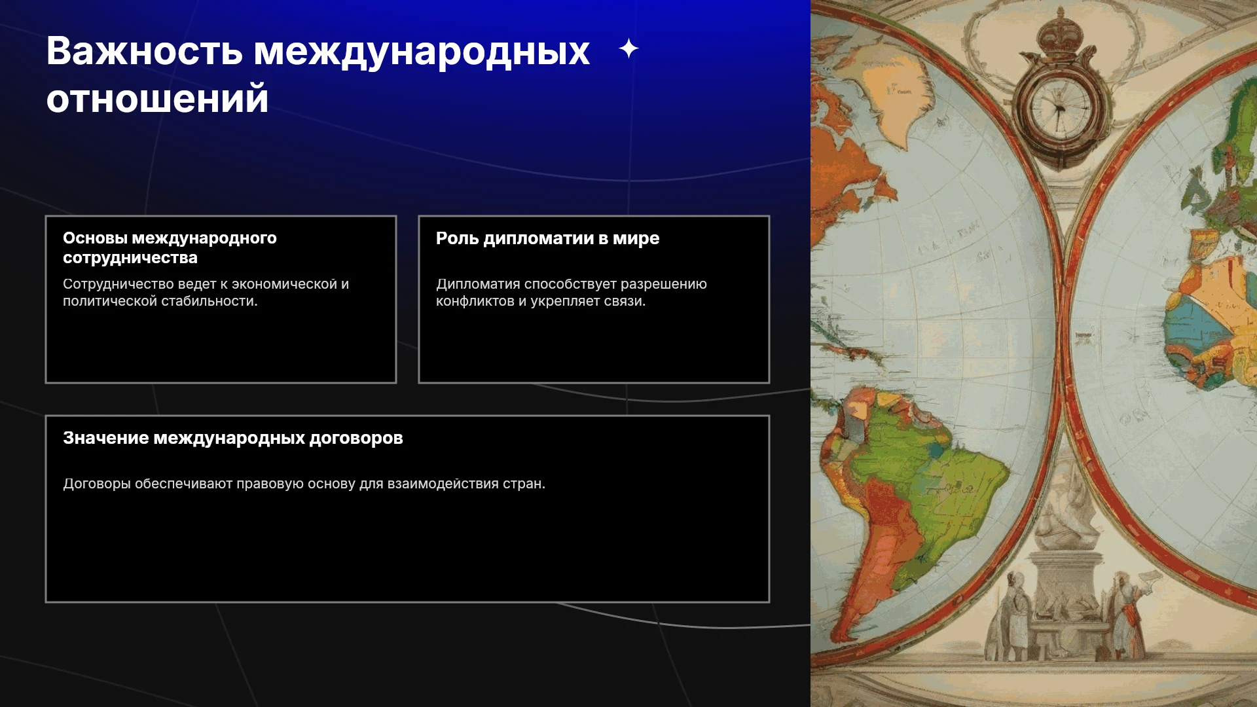Click the sparkle star icon beside title

point(628,48)
